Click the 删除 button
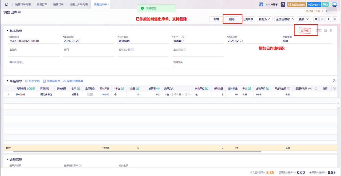This screenshot has height=176, width=341. click(232, 19)
